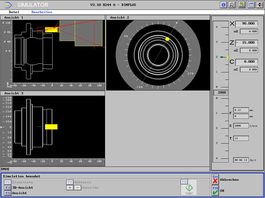This screenshot has height=198, width=265.
Task: Click the yellow marker on vertical scale
Action: click(227, 57)
